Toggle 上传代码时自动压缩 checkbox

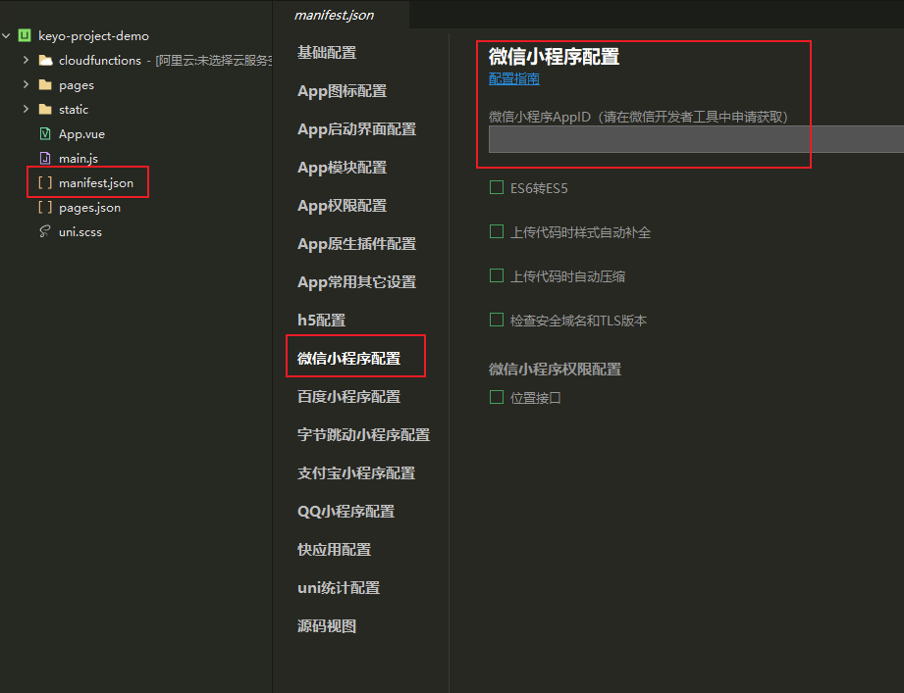[497, 275]
